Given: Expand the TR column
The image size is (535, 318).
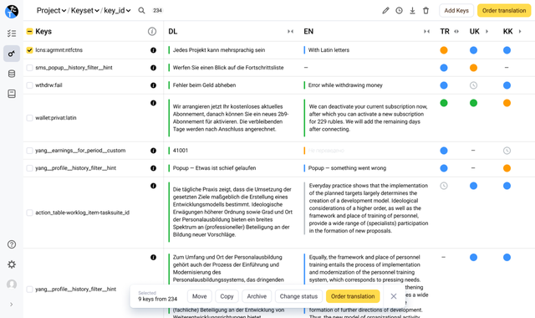Looking at the screenshot, I should [x=456, y=32].
